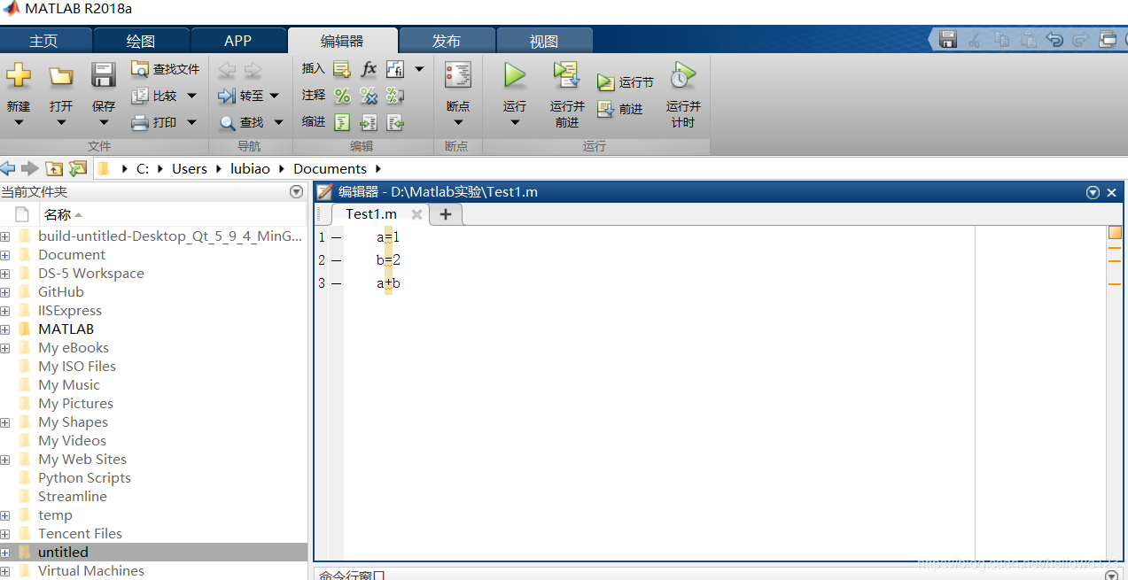Click the smart indent icon
Image resolution: width=1128 pixels, height=580 pixels.
[x=342, y=122]
